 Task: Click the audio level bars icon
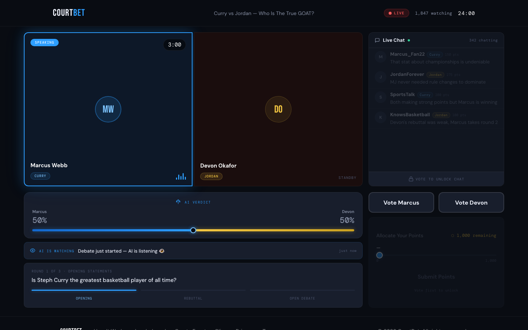click(x=181, y=176)
